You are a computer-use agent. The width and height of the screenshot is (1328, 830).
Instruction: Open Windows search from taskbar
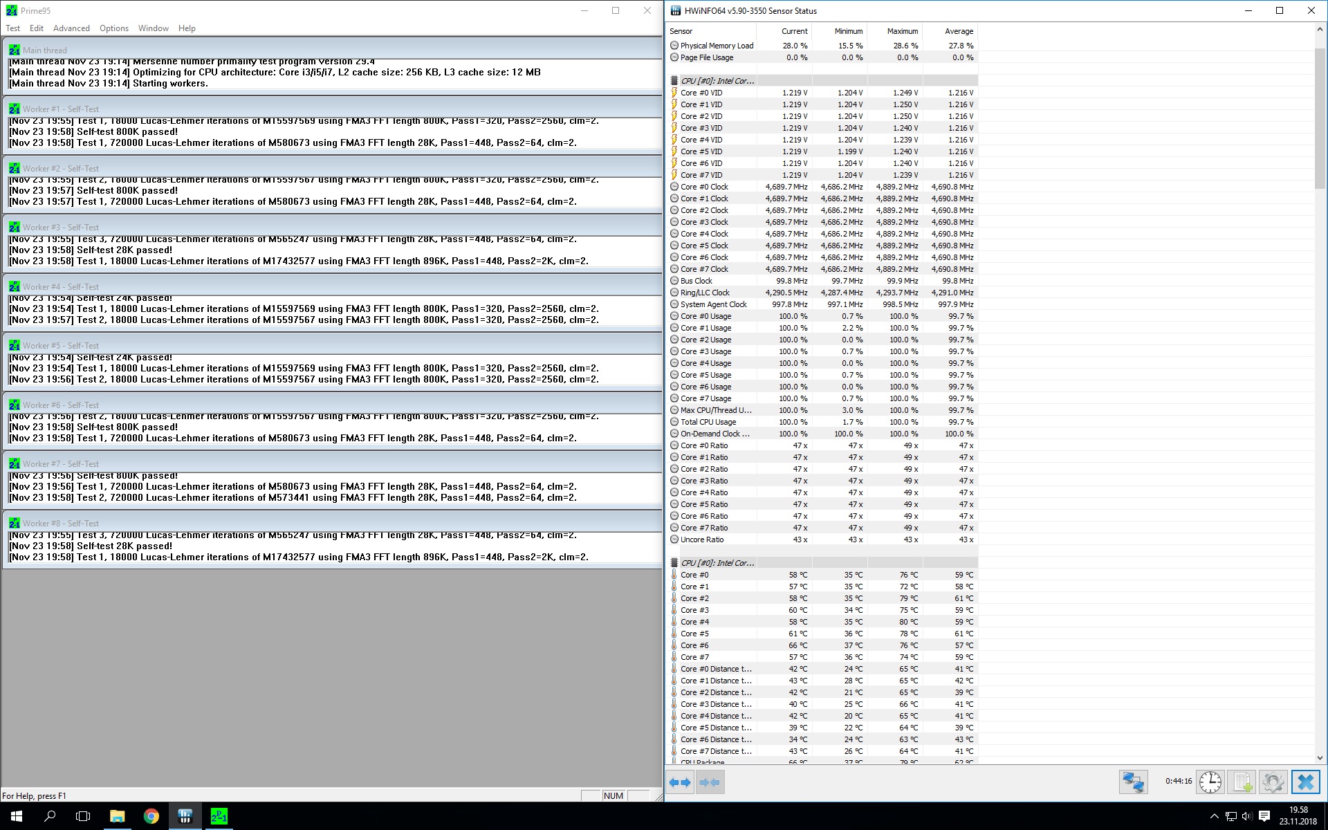click(x=50, y=816)
